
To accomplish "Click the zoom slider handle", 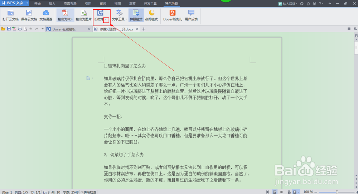I will click(337, 192).
